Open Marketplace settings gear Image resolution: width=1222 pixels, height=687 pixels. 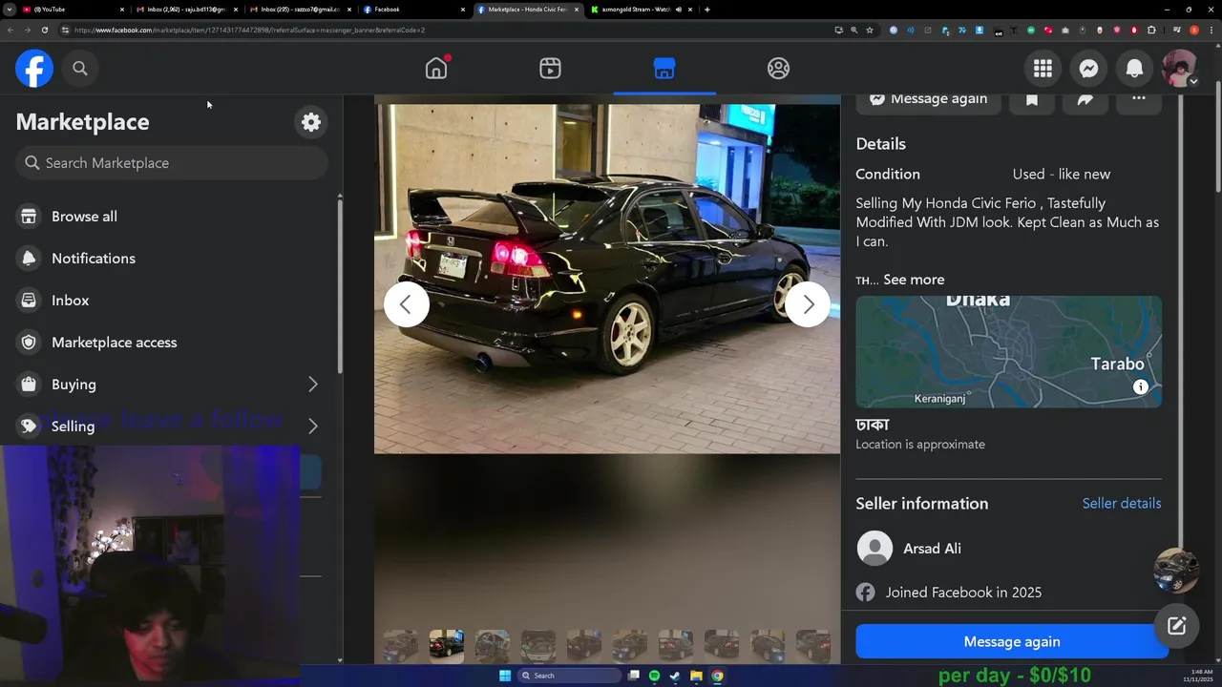pos(311,122)
